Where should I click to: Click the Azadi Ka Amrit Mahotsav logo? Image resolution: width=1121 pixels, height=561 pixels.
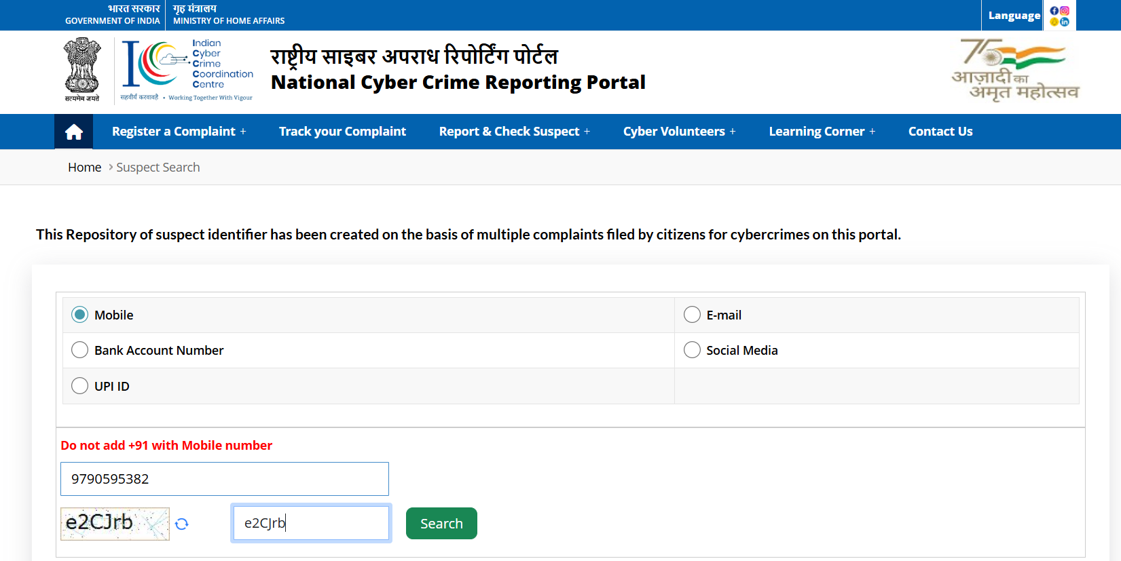pyautogui.click(x=1015, y=71)
